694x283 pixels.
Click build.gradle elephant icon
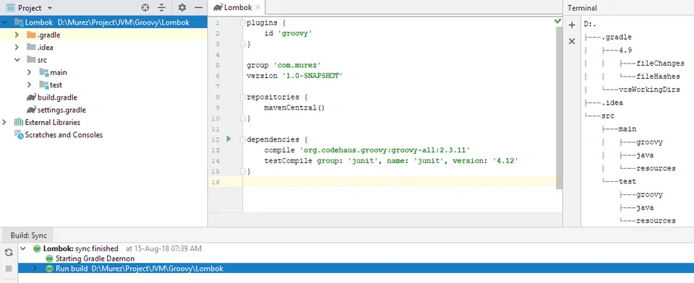pyautogui.click(x=31, y=97)
